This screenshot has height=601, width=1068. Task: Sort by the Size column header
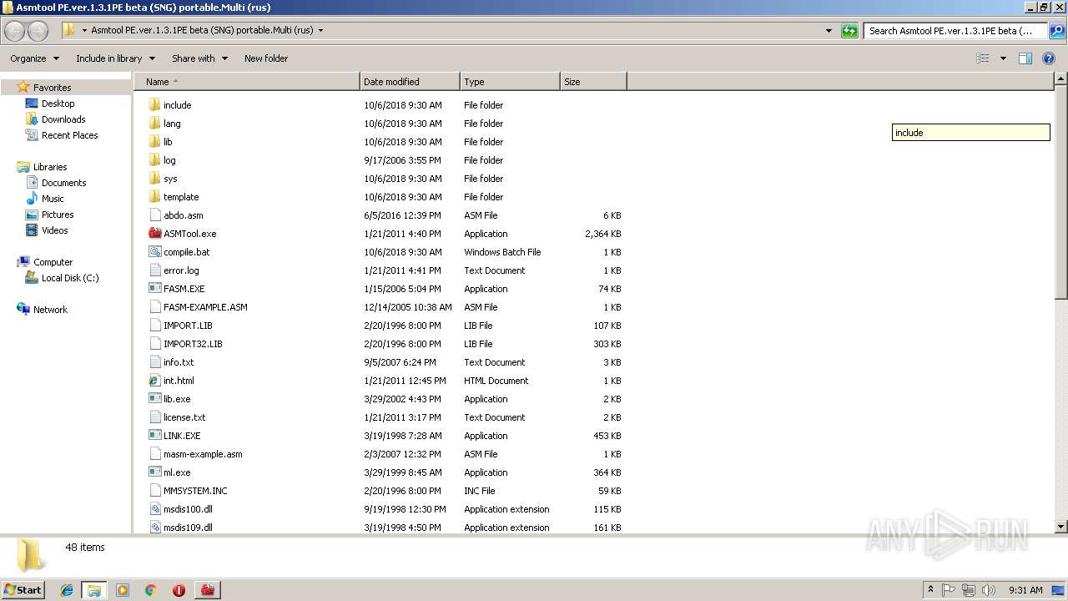coord(593,82)
